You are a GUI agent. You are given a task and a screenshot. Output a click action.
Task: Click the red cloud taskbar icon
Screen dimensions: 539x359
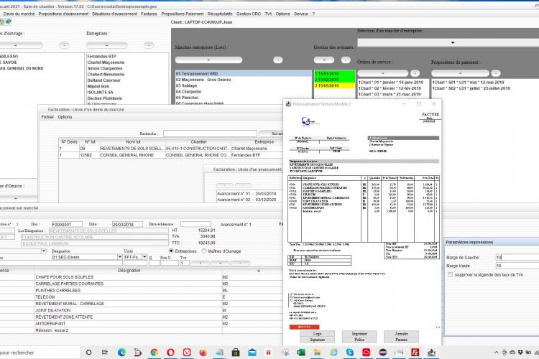(366, 352)
